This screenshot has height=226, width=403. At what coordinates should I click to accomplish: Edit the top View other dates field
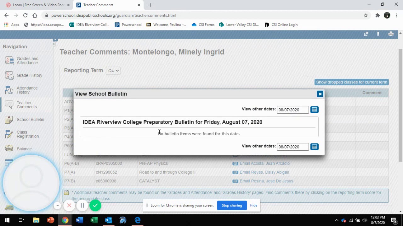coord(292,110)
